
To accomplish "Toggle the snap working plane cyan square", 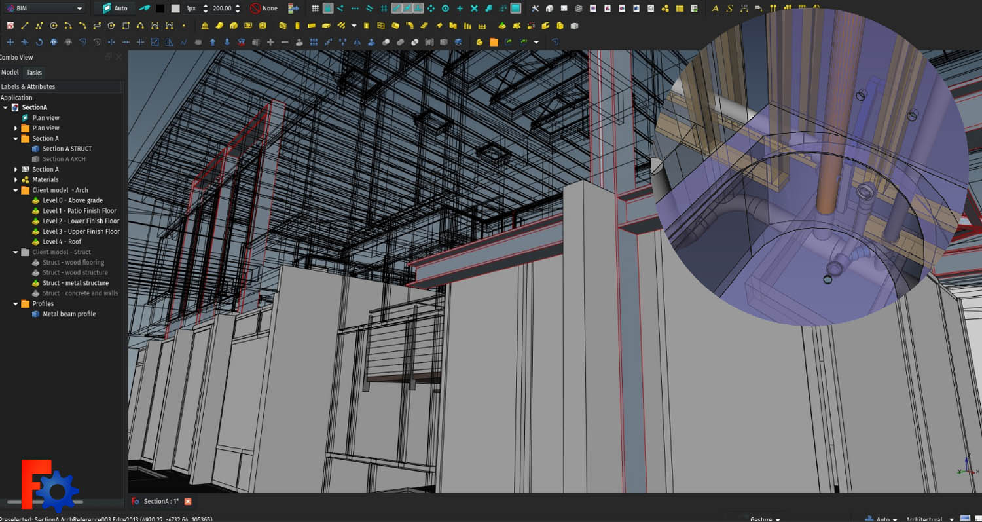I will [516, 9].
